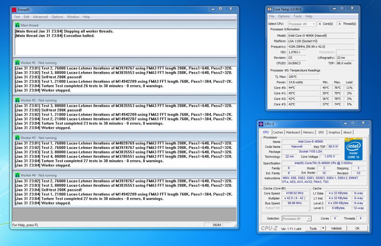Click the Main thread title bar

[x=125, y=25]
